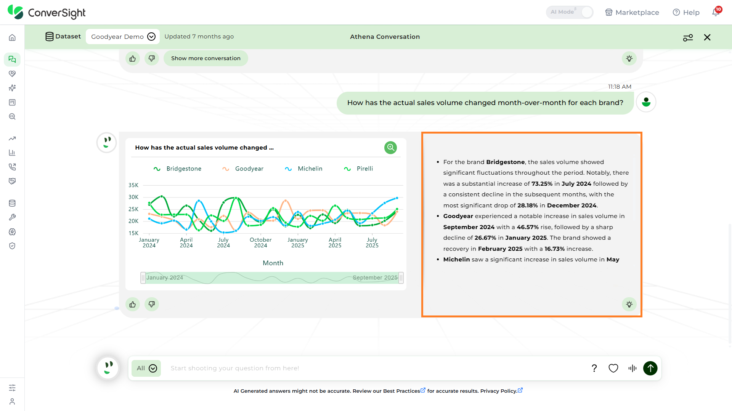Open the sliders preferences icon at sidebar bottom
732x411 pixels.
click(x=12, y=388)
